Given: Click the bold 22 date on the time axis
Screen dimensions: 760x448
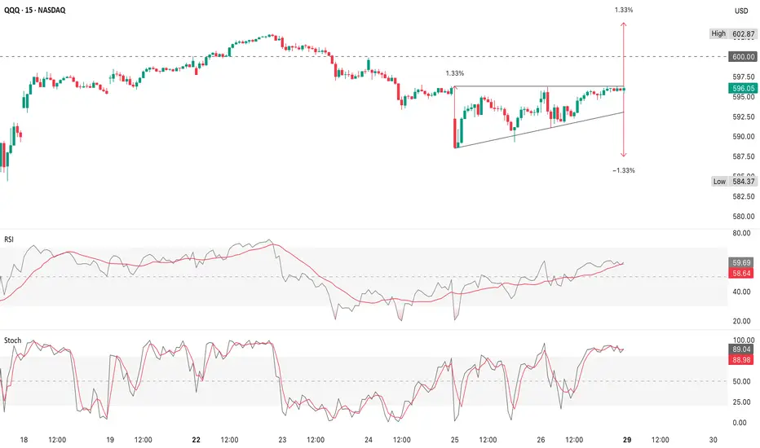Looking at the screenshot, I should 196,439.
